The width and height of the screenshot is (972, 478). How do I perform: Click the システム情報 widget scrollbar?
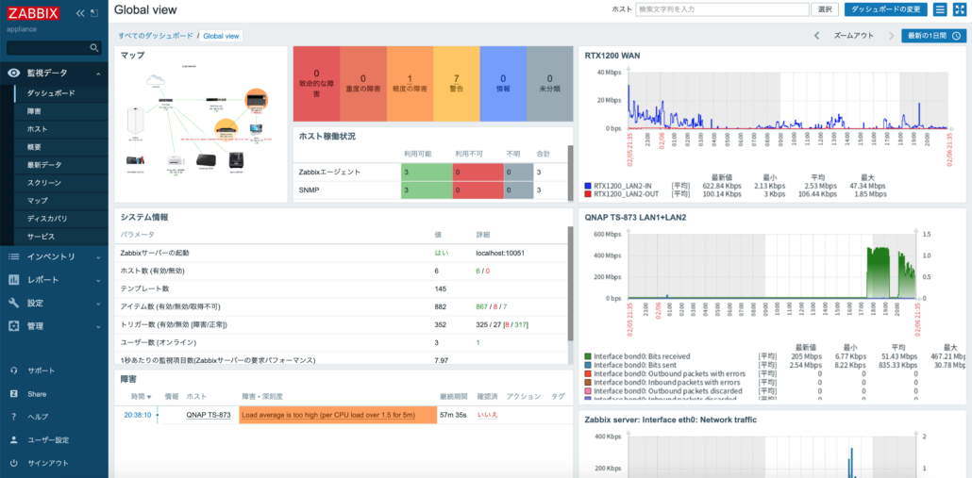click(570, 282)
